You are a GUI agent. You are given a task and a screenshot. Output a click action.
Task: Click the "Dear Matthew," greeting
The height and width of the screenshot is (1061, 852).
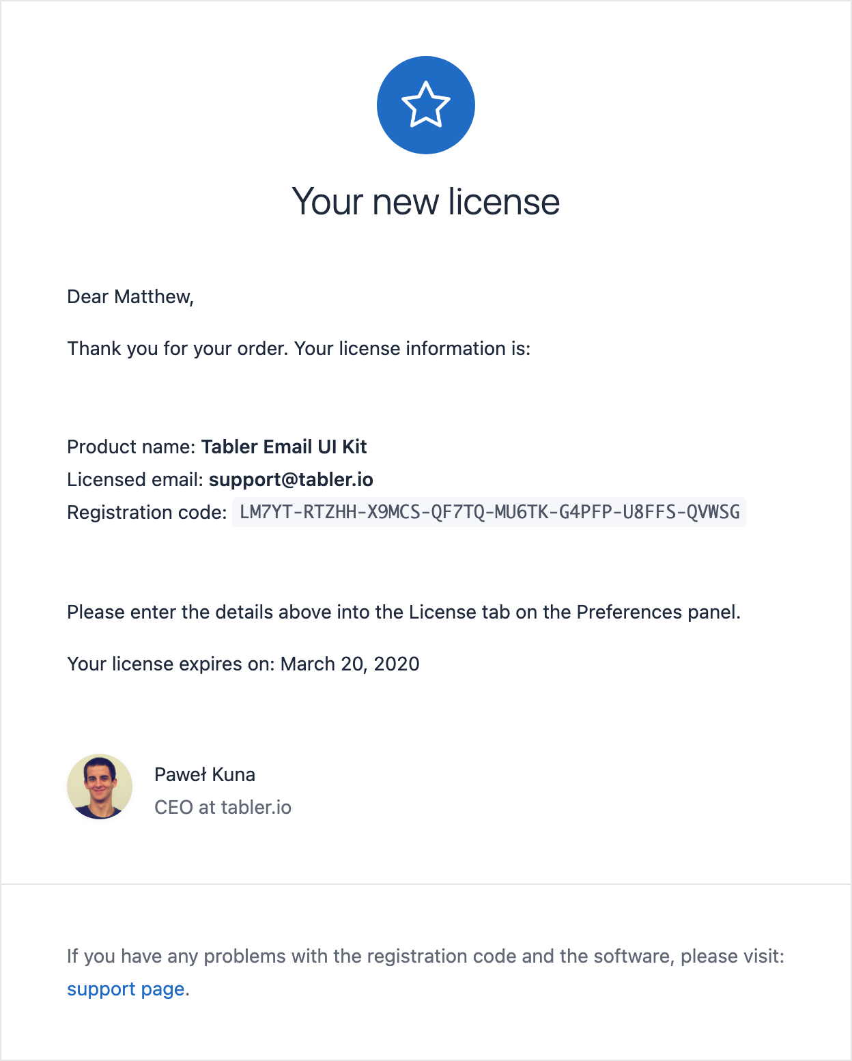[130, 296]
